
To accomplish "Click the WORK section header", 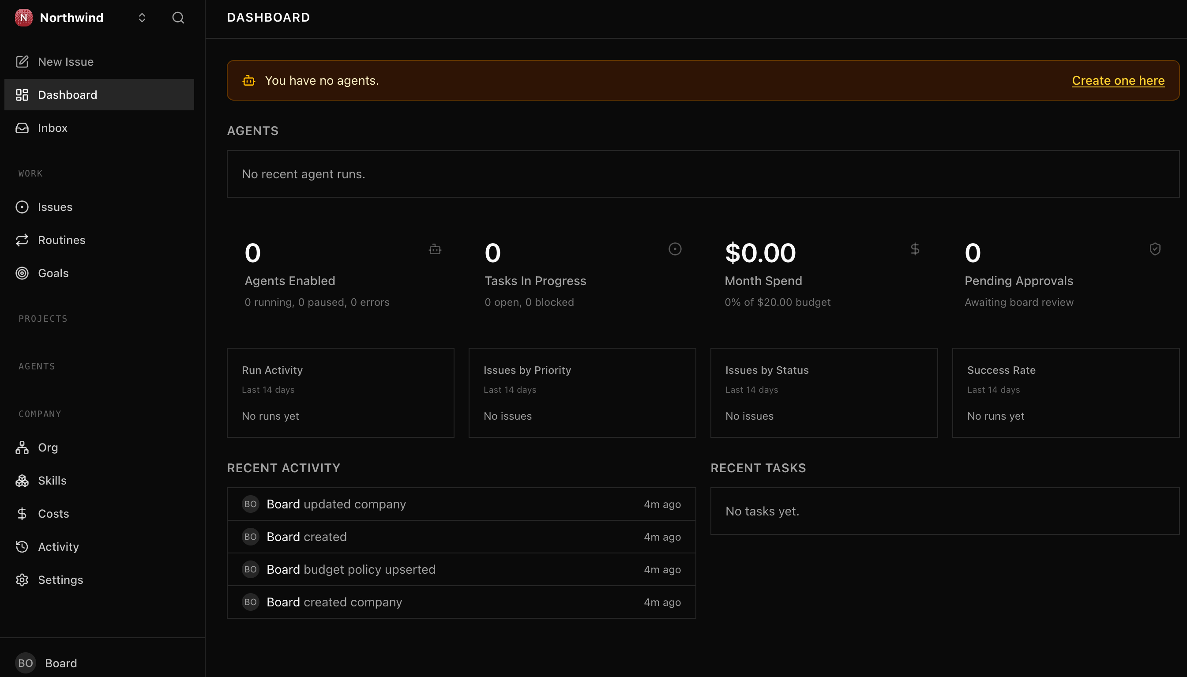I will tap(31, 173).
